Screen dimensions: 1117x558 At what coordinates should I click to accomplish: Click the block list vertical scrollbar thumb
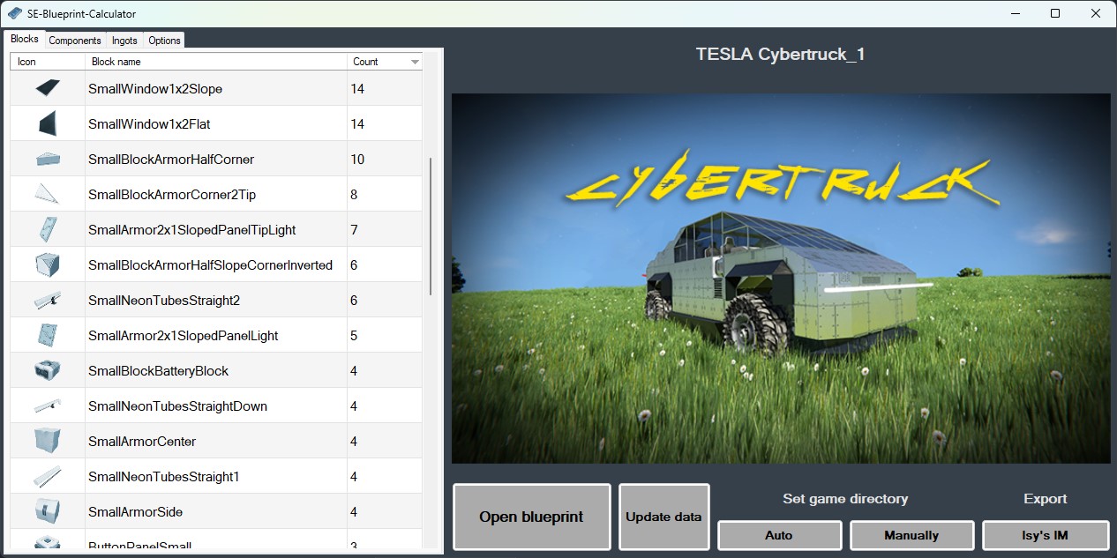(x=431, y=227)
